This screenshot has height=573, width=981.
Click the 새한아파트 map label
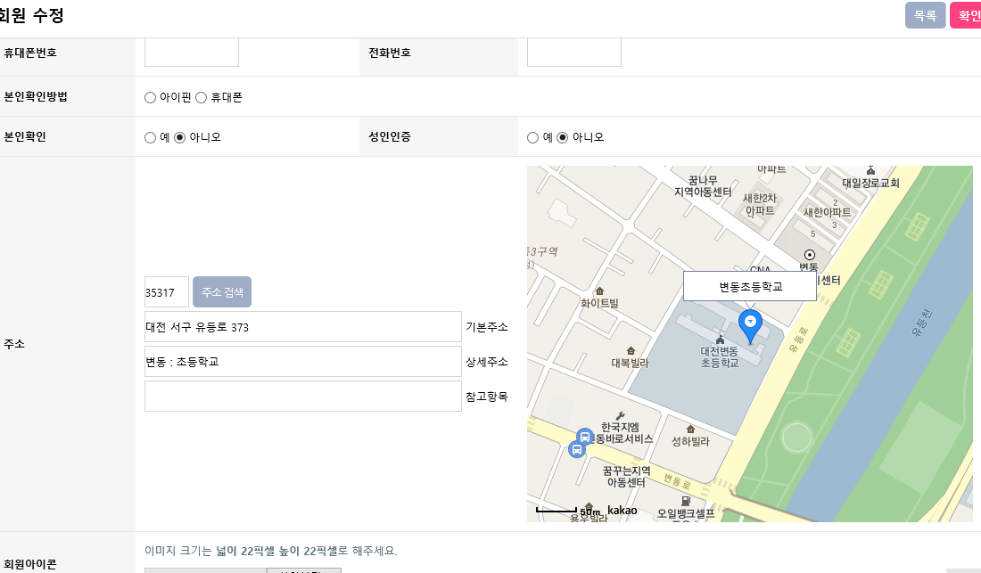tap(827, 212)
